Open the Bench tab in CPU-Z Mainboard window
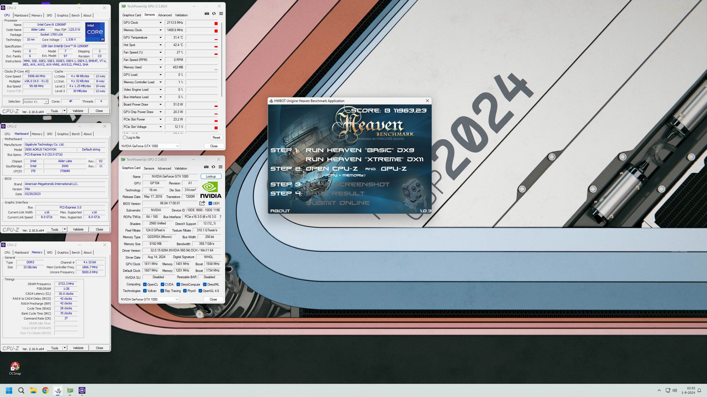The height and width of the screenshot is (397, 707). pyautogui.click(x=76, y=134)
